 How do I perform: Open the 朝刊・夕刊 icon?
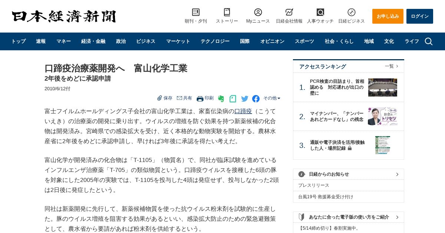pyautogui.click(x=196, y=12)
